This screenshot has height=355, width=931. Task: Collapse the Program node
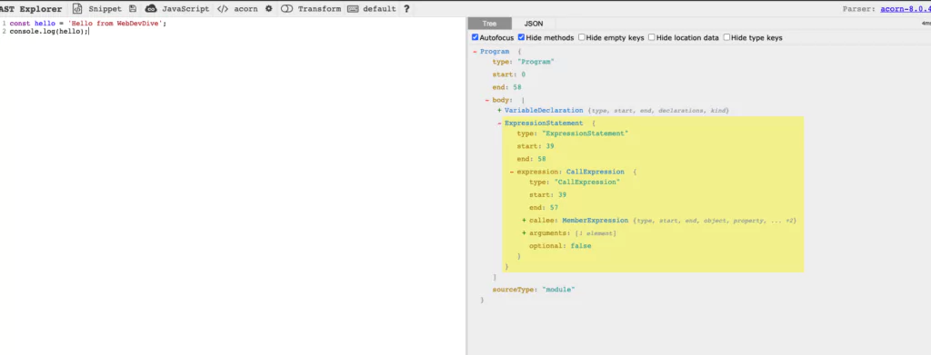pyautogui.click(x=475, y=52)
